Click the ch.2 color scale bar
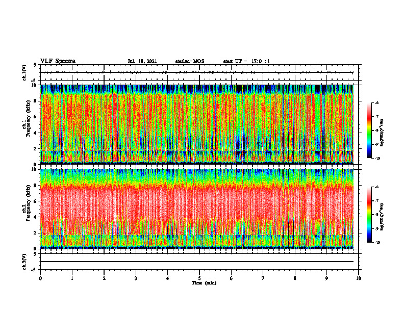 point(369,215)
